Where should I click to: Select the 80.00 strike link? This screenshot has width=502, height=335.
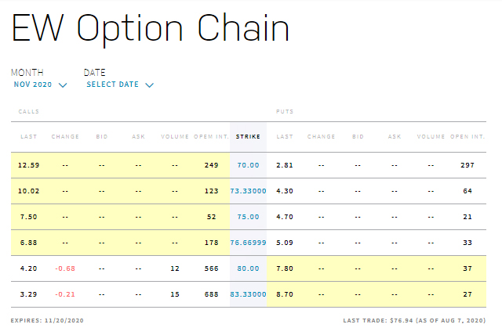(x=248, y=268)
